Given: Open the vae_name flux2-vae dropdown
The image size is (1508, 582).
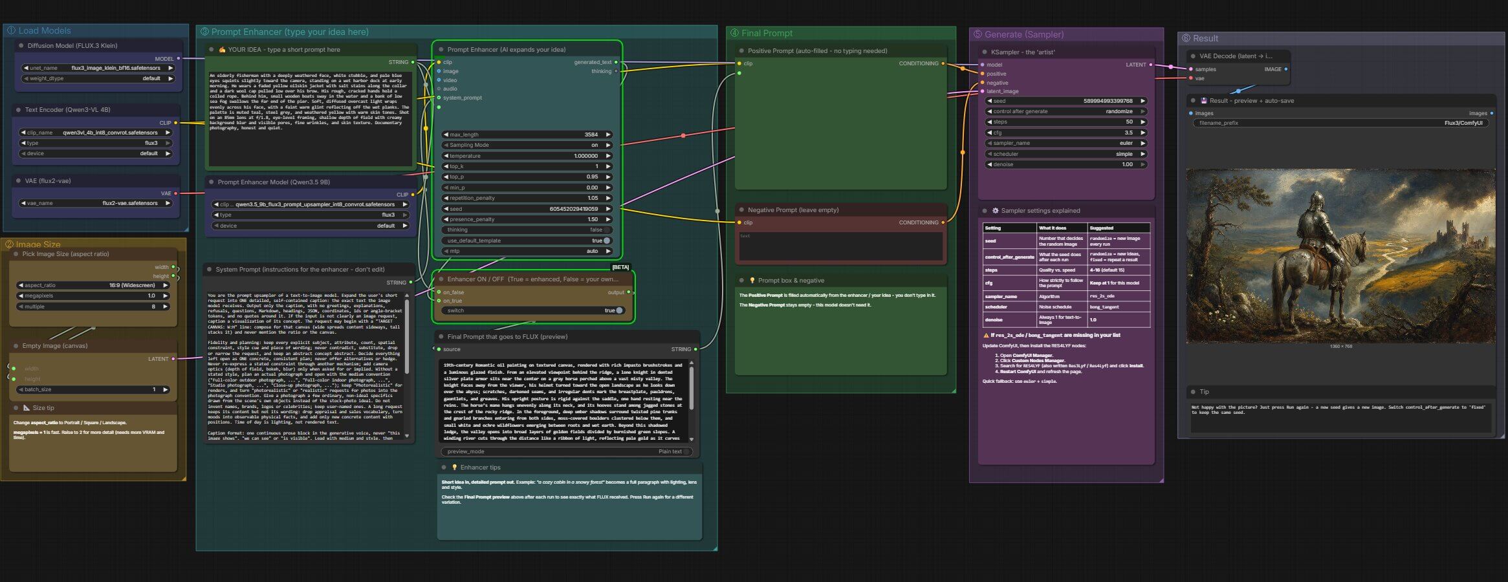Looking at the screenshot, I should coord(96,203).
